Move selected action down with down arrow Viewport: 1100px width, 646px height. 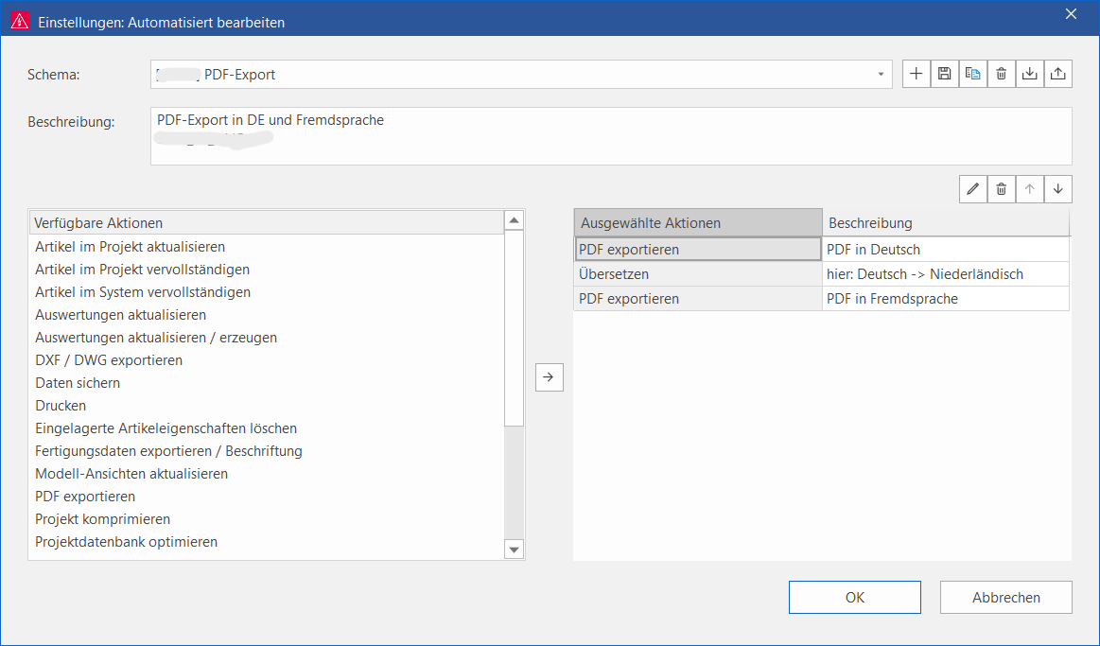[x=1057, y=189]
